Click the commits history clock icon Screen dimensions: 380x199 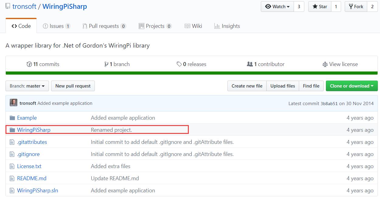[x=29, y=64]
